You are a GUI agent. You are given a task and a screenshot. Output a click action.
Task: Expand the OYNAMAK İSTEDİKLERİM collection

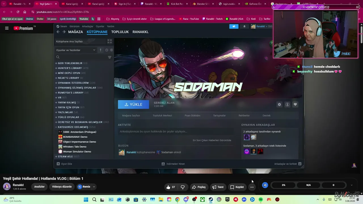56,83
